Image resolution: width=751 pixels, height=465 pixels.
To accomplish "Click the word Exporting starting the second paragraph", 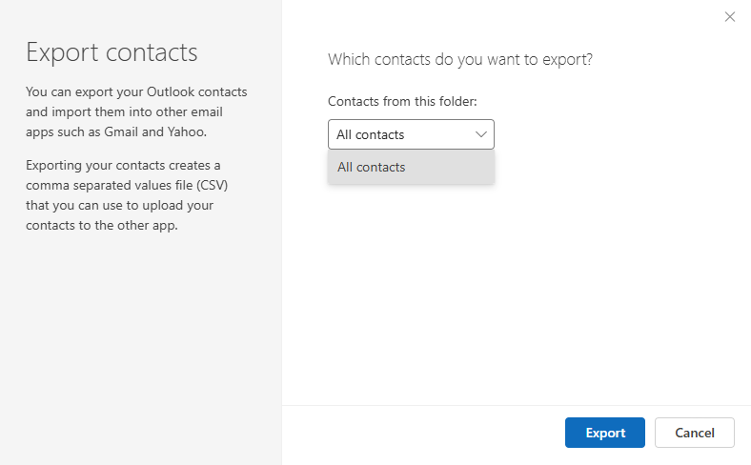I will [55, 165].
